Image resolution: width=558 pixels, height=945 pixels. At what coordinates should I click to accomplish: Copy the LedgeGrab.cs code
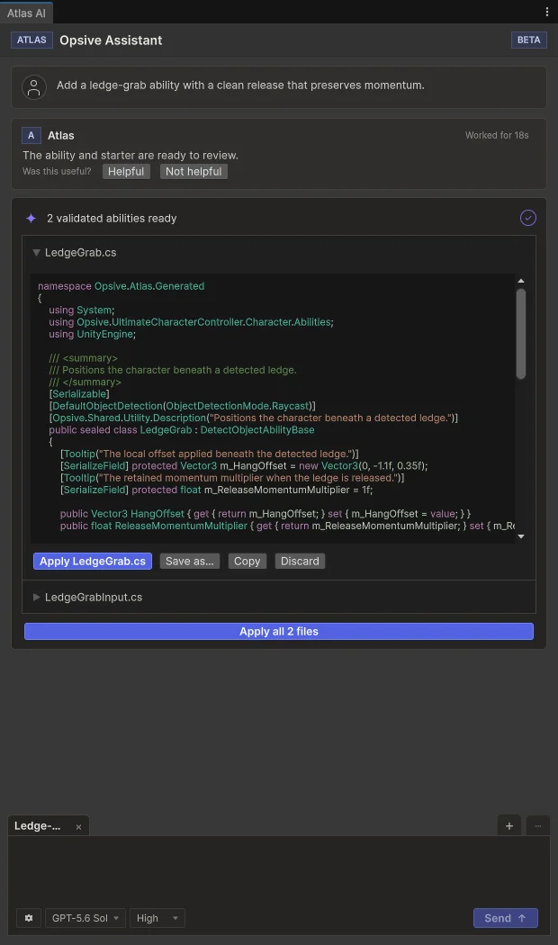click(247, 561)
